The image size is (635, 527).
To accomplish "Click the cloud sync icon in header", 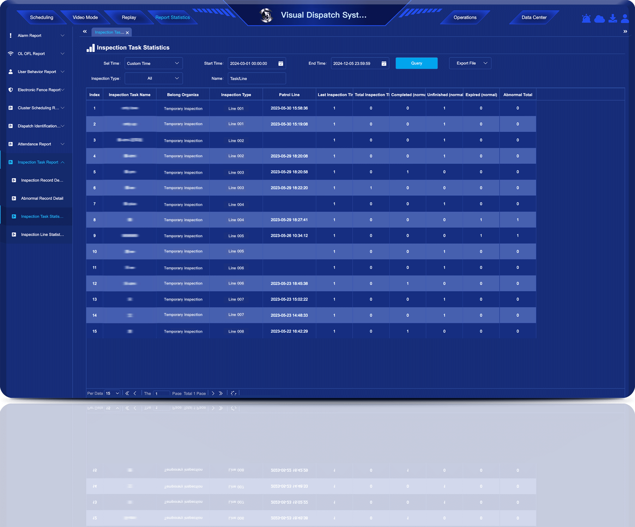I will (599, 18).
